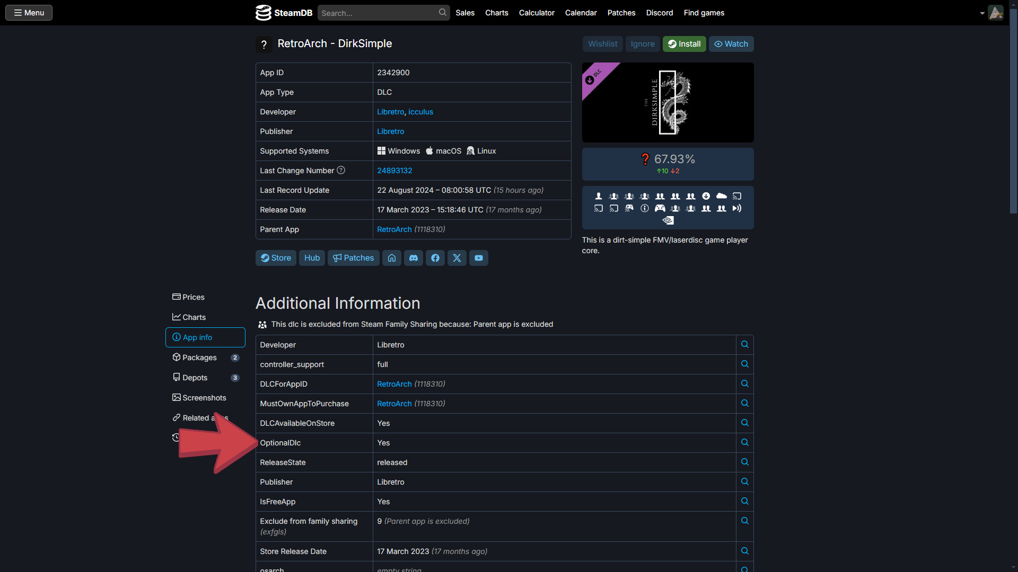Toggle Wishlist for this DLC

click(602, 44)
